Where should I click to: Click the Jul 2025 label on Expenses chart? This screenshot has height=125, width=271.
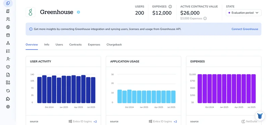251,107
